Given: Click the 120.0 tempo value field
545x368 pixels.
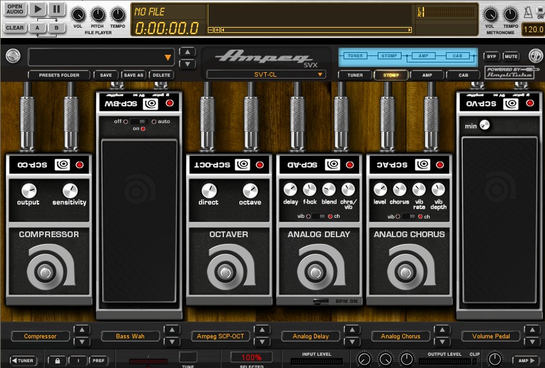Looking at the screenshot, I should tap(533, 30).
